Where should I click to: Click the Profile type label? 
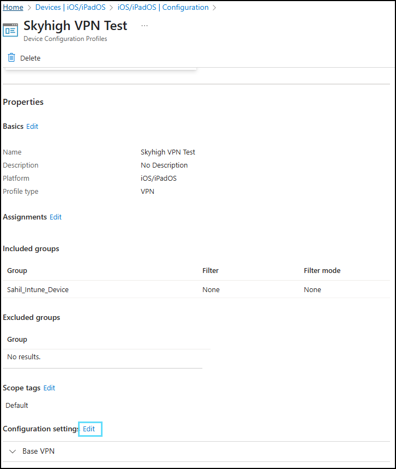pos(21,192)
